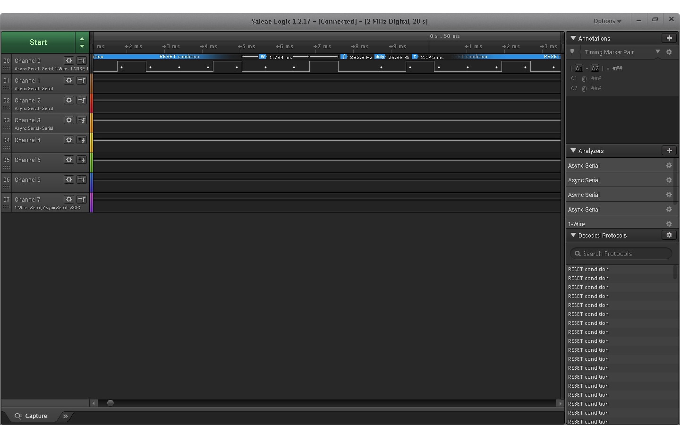
Task: Set trigger edge on Channel 2
Action: [x=82, y=100]
